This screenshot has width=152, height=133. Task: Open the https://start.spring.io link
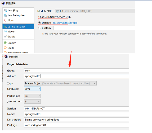tap(65, 23)
